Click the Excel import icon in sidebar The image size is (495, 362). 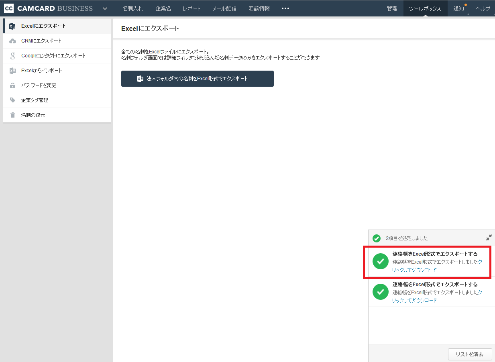12,71
